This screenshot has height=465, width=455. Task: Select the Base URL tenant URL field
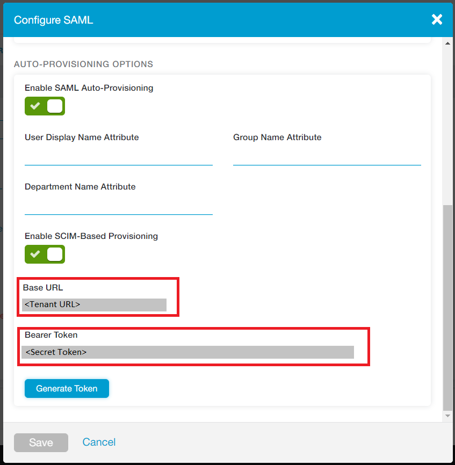95,304
